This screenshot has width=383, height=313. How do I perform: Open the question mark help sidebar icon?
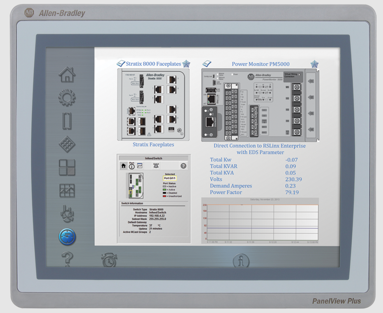tap(67, 259)
